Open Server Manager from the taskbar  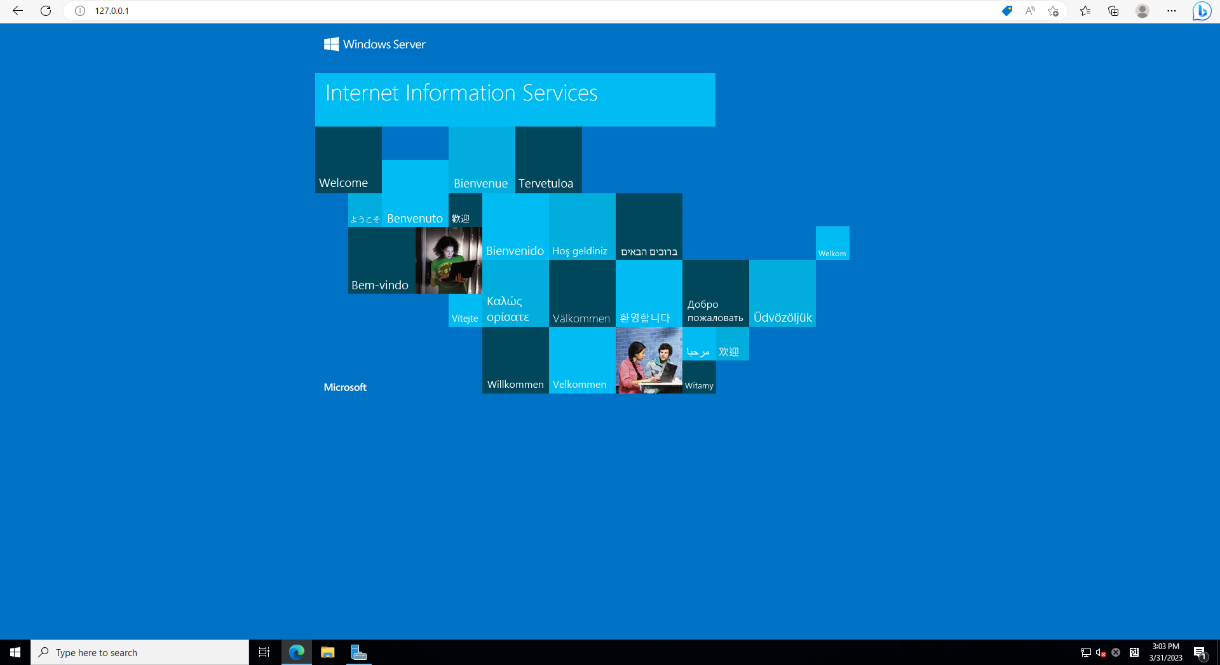[359, 652]
